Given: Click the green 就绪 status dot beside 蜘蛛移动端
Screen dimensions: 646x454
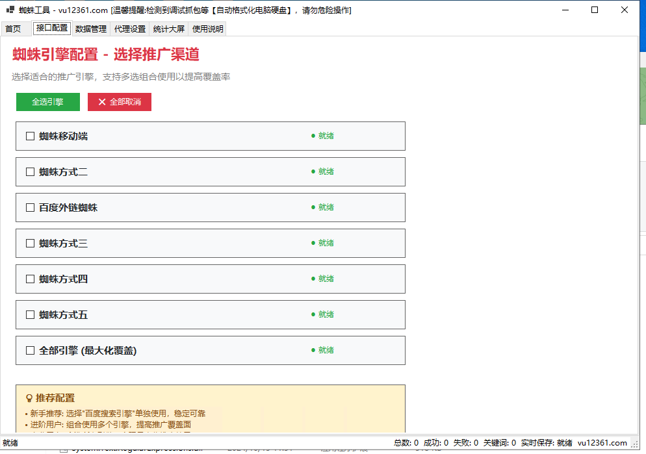Looking at the screenshot, I should (314, 136).
